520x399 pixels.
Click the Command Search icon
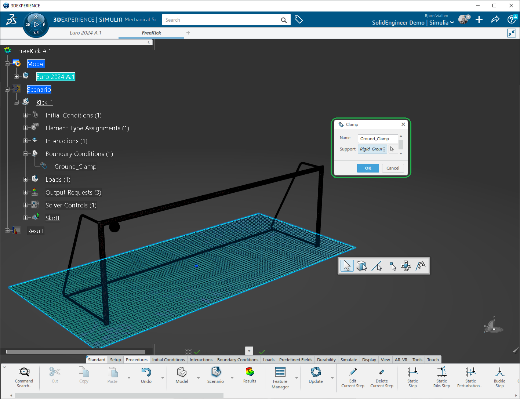point(24,373)
